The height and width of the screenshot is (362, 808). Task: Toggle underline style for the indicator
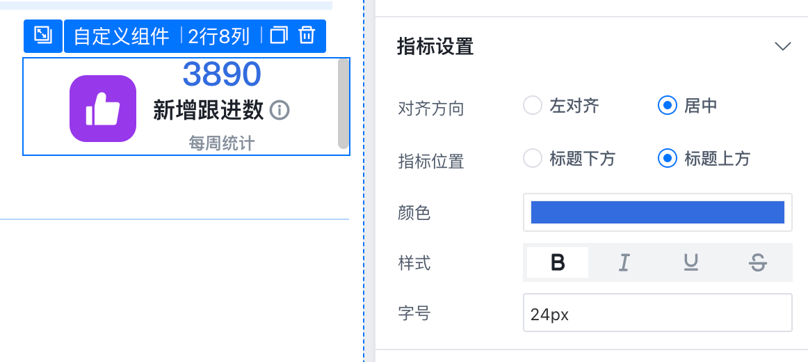[x=690, y=262]
